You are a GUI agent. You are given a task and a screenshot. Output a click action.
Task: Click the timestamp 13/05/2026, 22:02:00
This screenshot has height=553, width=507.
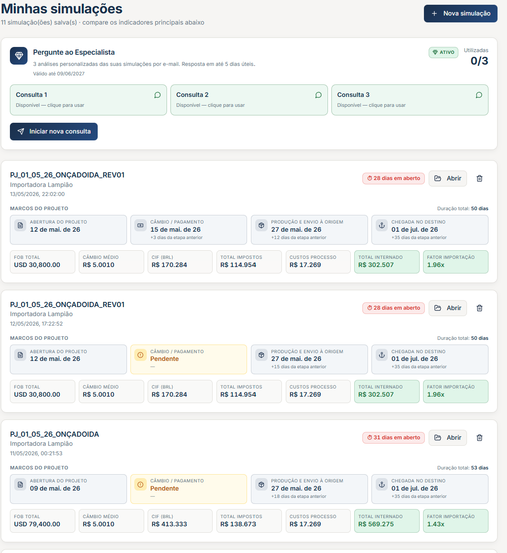click(37, 194)
